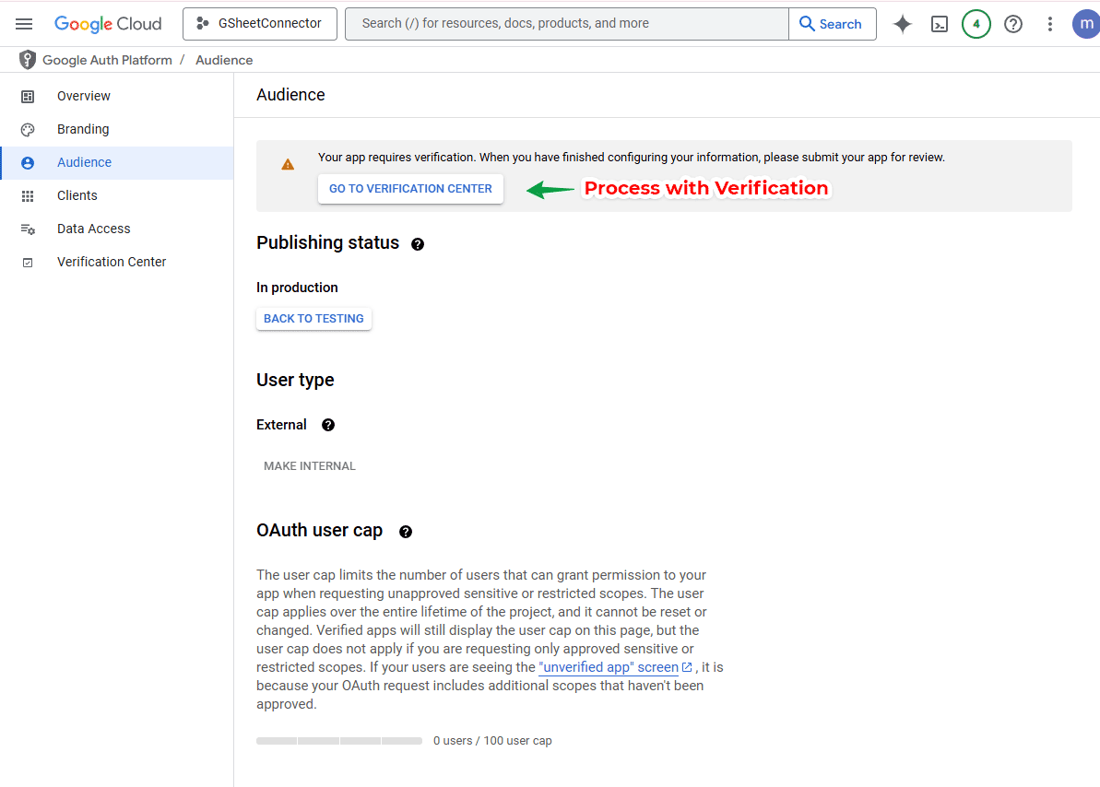Open notifications badge showing 4

coord(976,24)
